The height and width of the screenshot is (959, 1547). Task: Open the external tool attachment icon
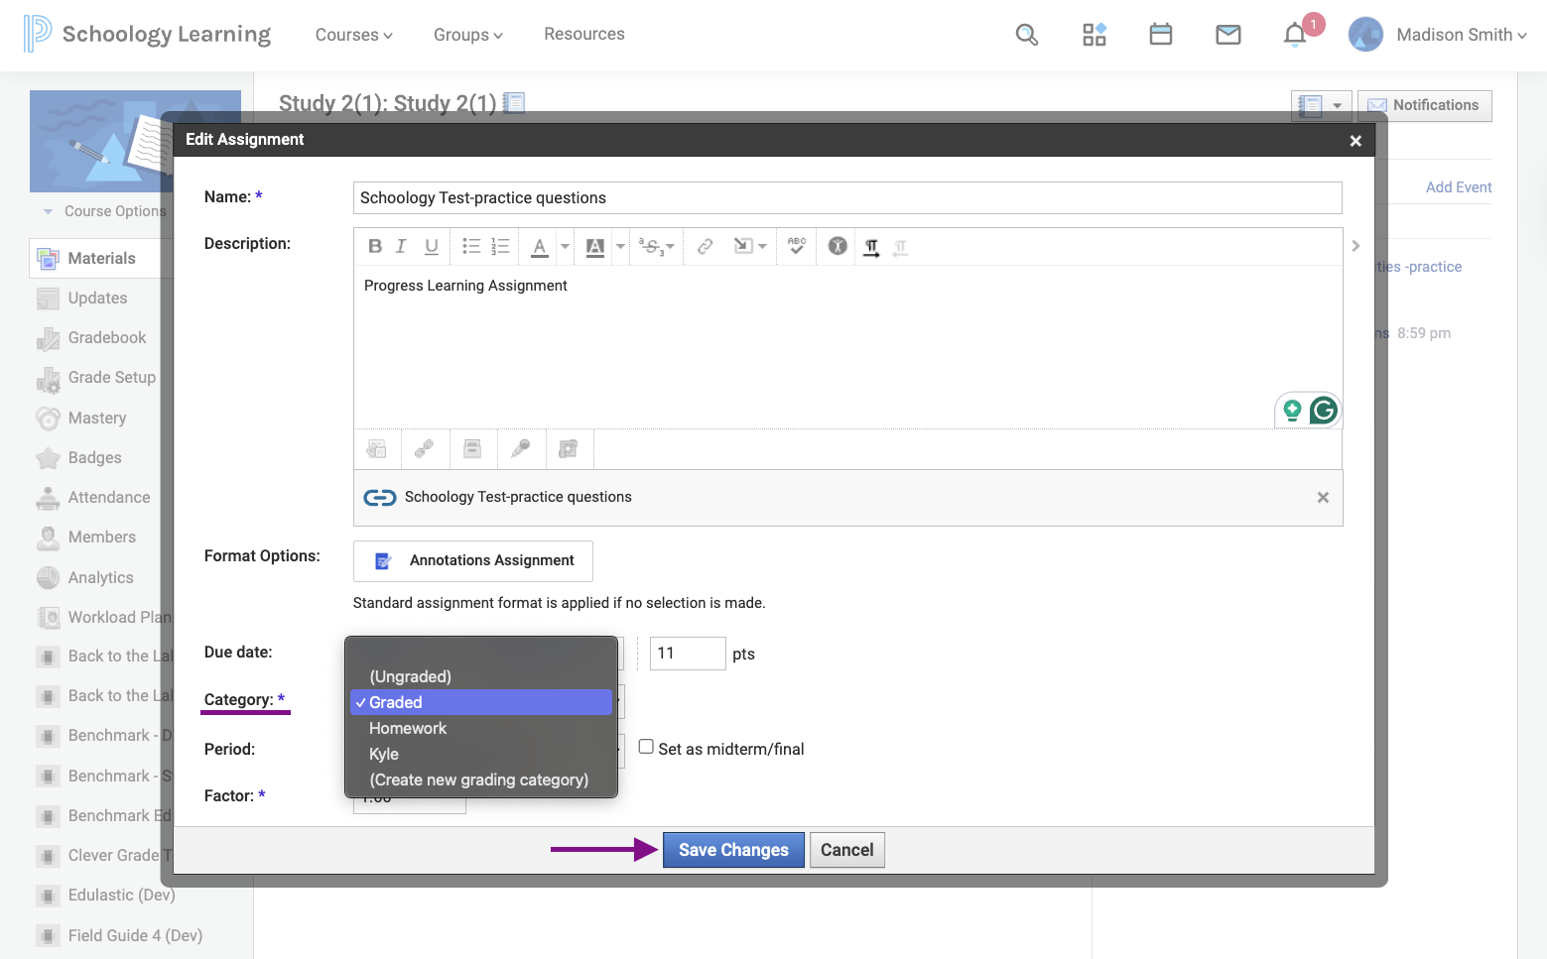click(x=568, y=449)
